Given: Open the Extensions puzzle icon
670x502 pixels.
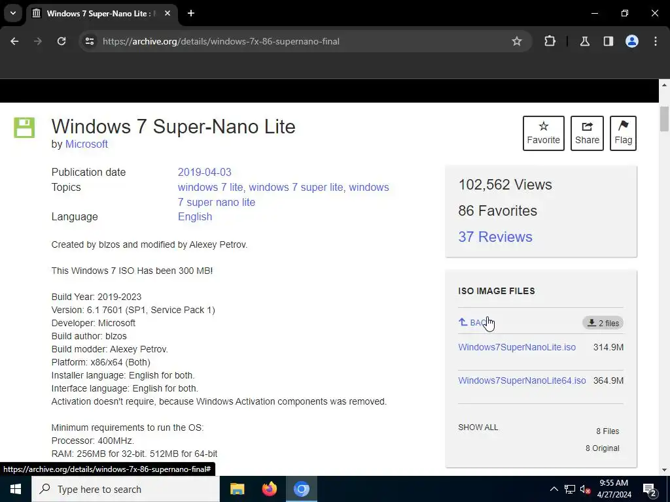Looking at the screenshot, I should [550, 41].
